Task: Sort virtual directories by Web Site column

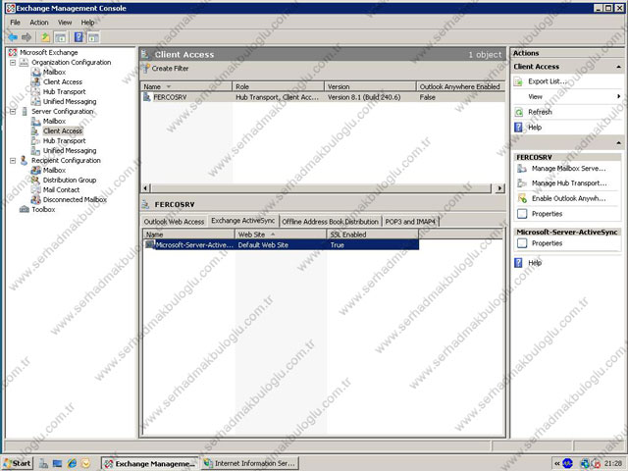Action: point(281,235)
